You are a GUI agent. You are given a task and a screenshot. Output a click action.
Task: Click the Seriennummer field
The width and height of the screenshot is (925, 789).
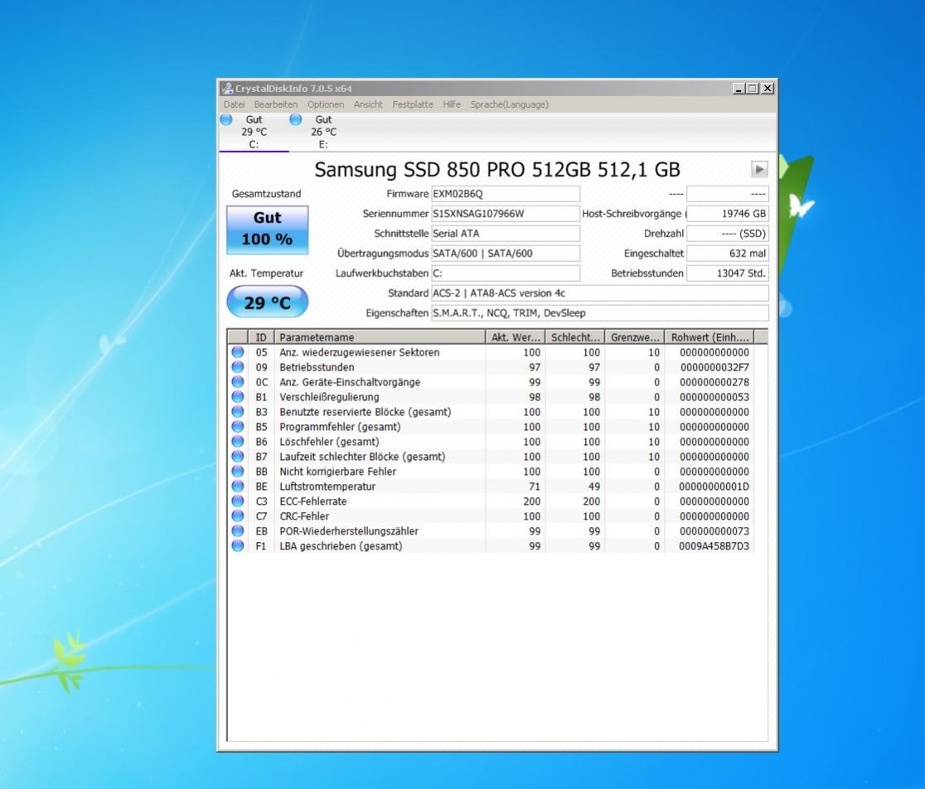pos(506,214)
